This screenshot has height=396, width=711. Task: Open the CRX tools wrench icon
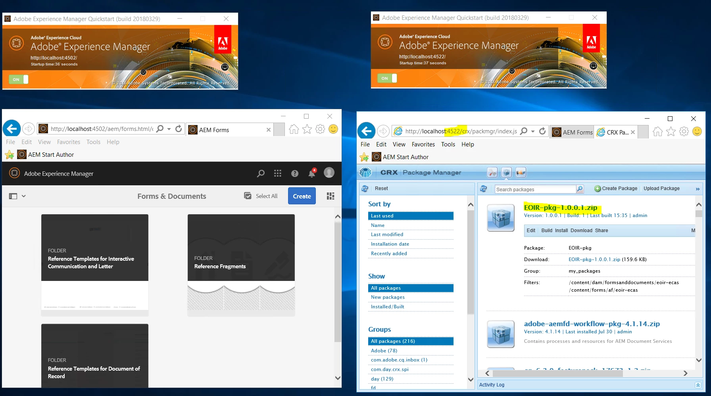point(492,172)
